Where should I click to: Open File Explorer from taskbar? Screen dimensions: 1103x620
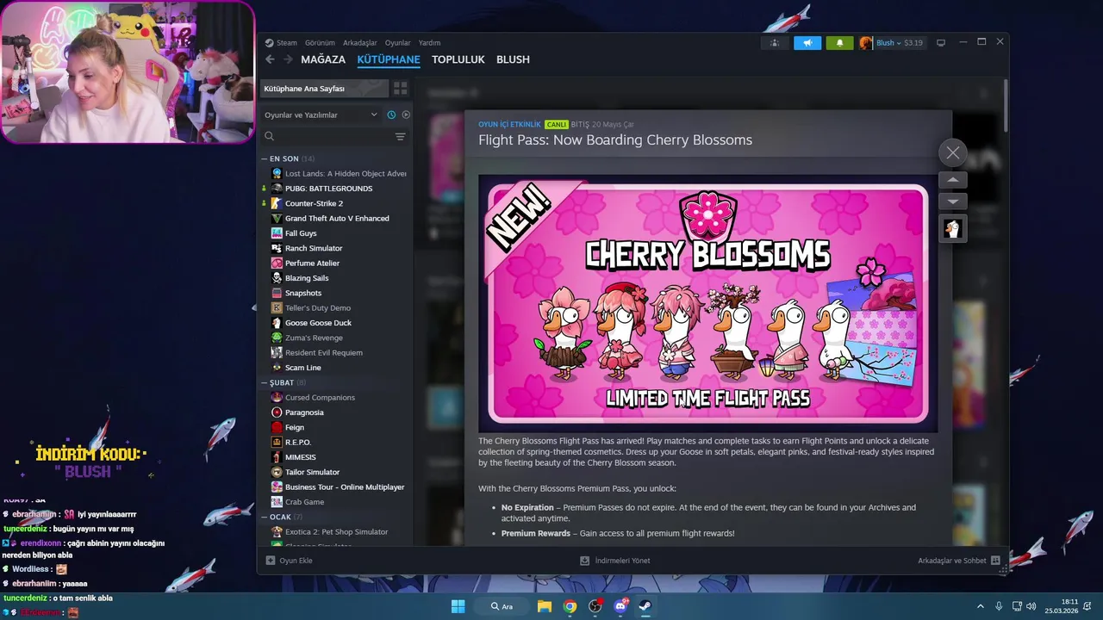click(x=545, y=606)
